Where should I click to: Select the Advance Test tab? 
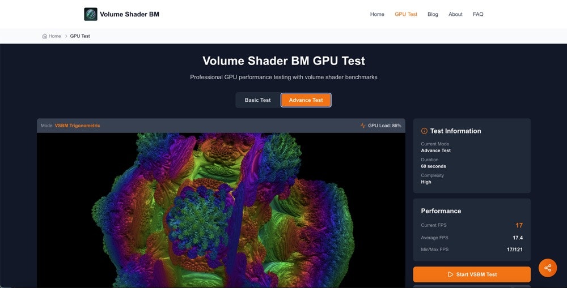click(x=306, y=100)
